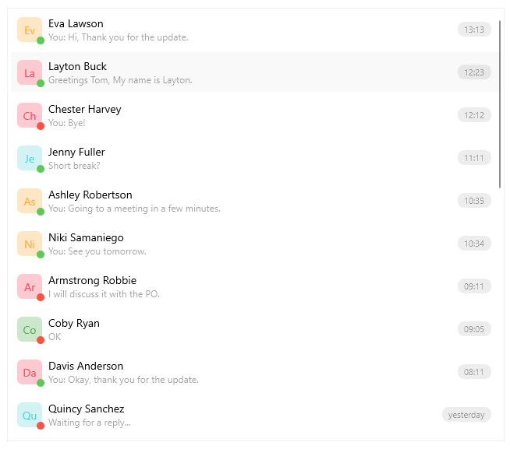Click Armstrong Robbie's 'Ar' avatar icon

29,286
